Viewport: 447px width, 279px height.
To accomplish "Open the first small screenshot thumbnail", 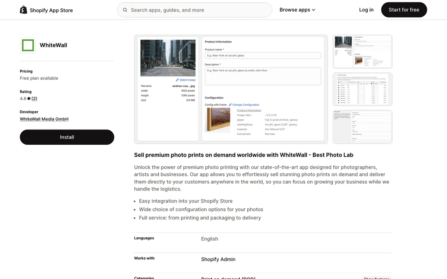I will coord(362,52).
